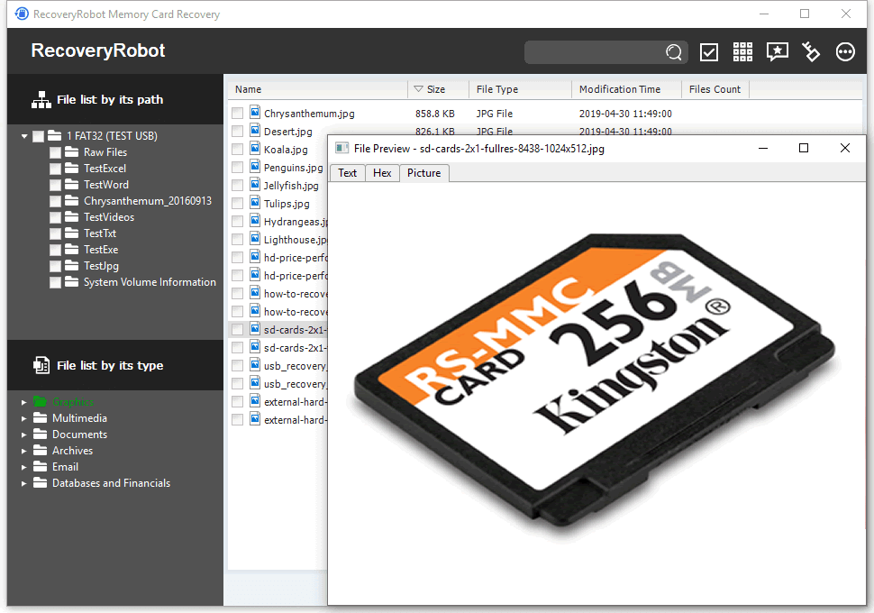Select the Lighthouse file row

[278, 239]
